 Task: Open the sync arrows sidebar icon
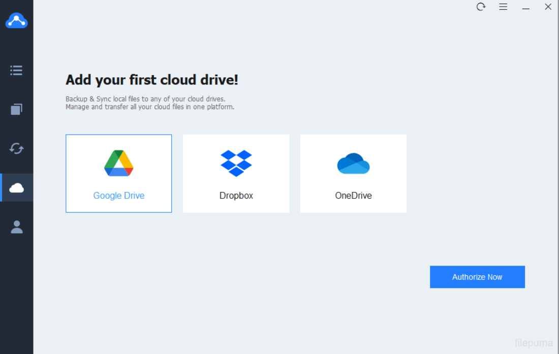point(16,148)
